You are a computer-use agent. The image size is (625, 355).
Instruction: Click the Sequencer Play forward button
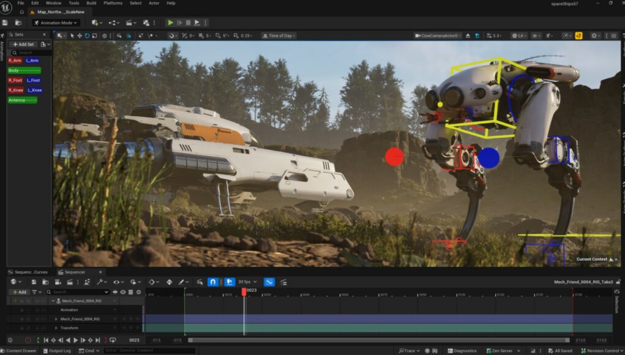75,340
